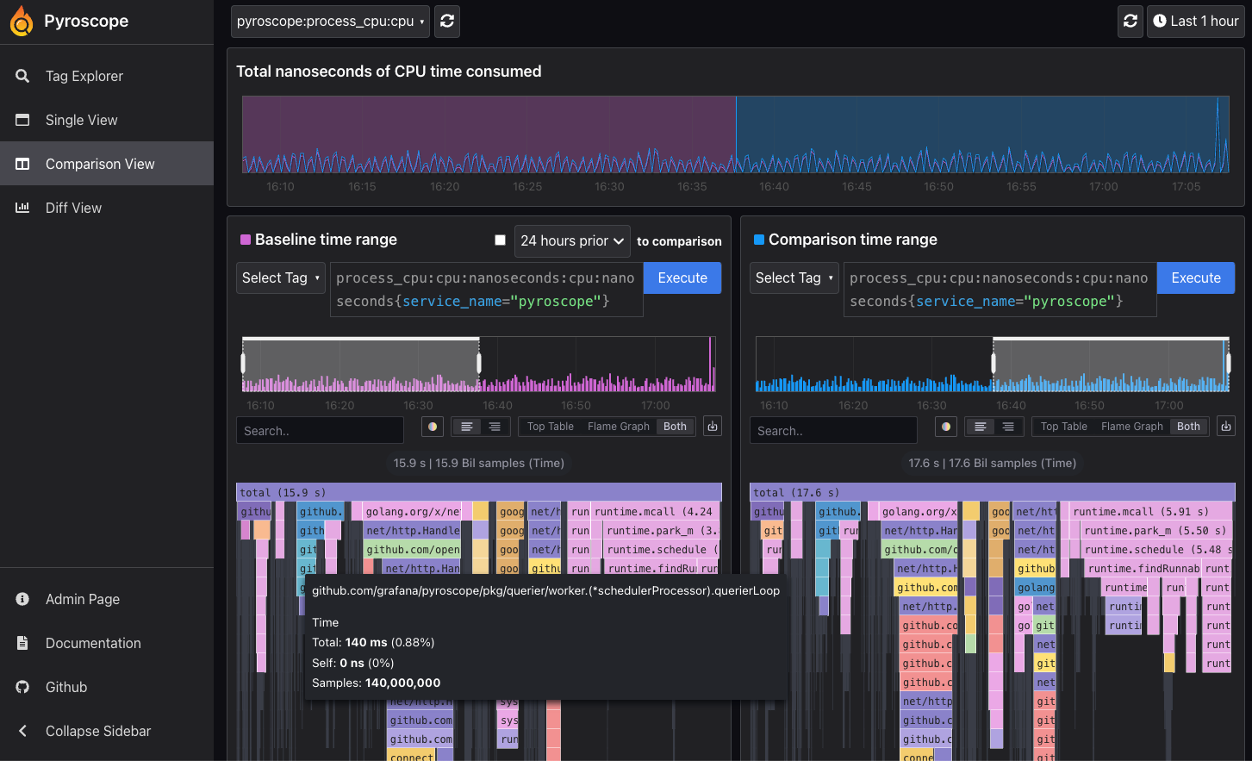1252x761 pixels.
Task: Click the top-right refresh icon
Action: point(1130,21)
